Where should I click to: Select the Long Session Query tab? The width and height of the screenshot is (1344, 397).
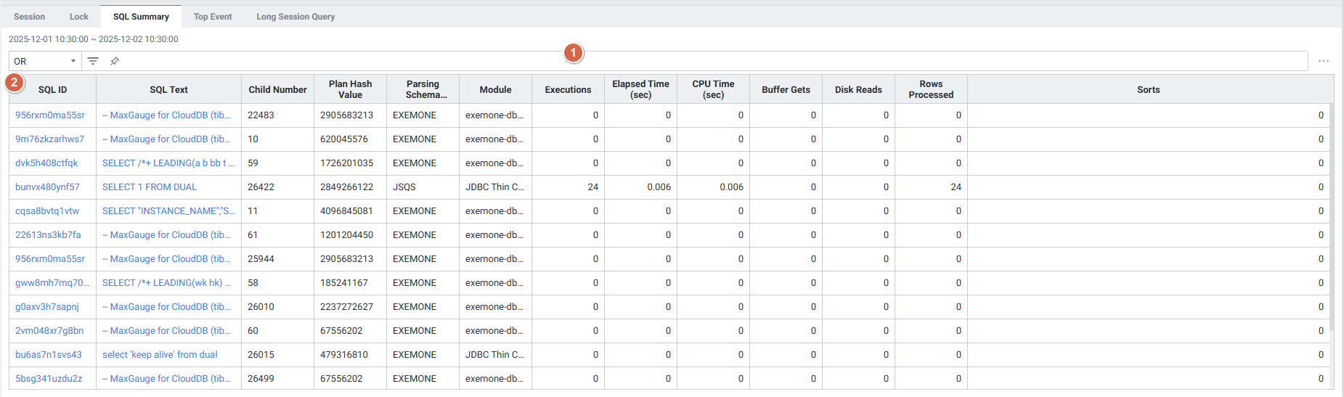tap(296, 17)
